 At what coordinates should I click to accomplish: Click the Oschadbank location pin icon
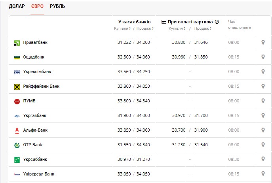tap(263, 57)
